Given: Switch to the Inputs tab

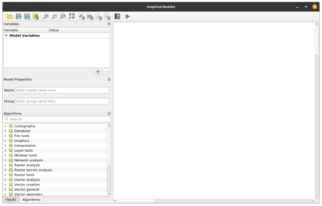Looking at the screenshot, I should point(11,200).
